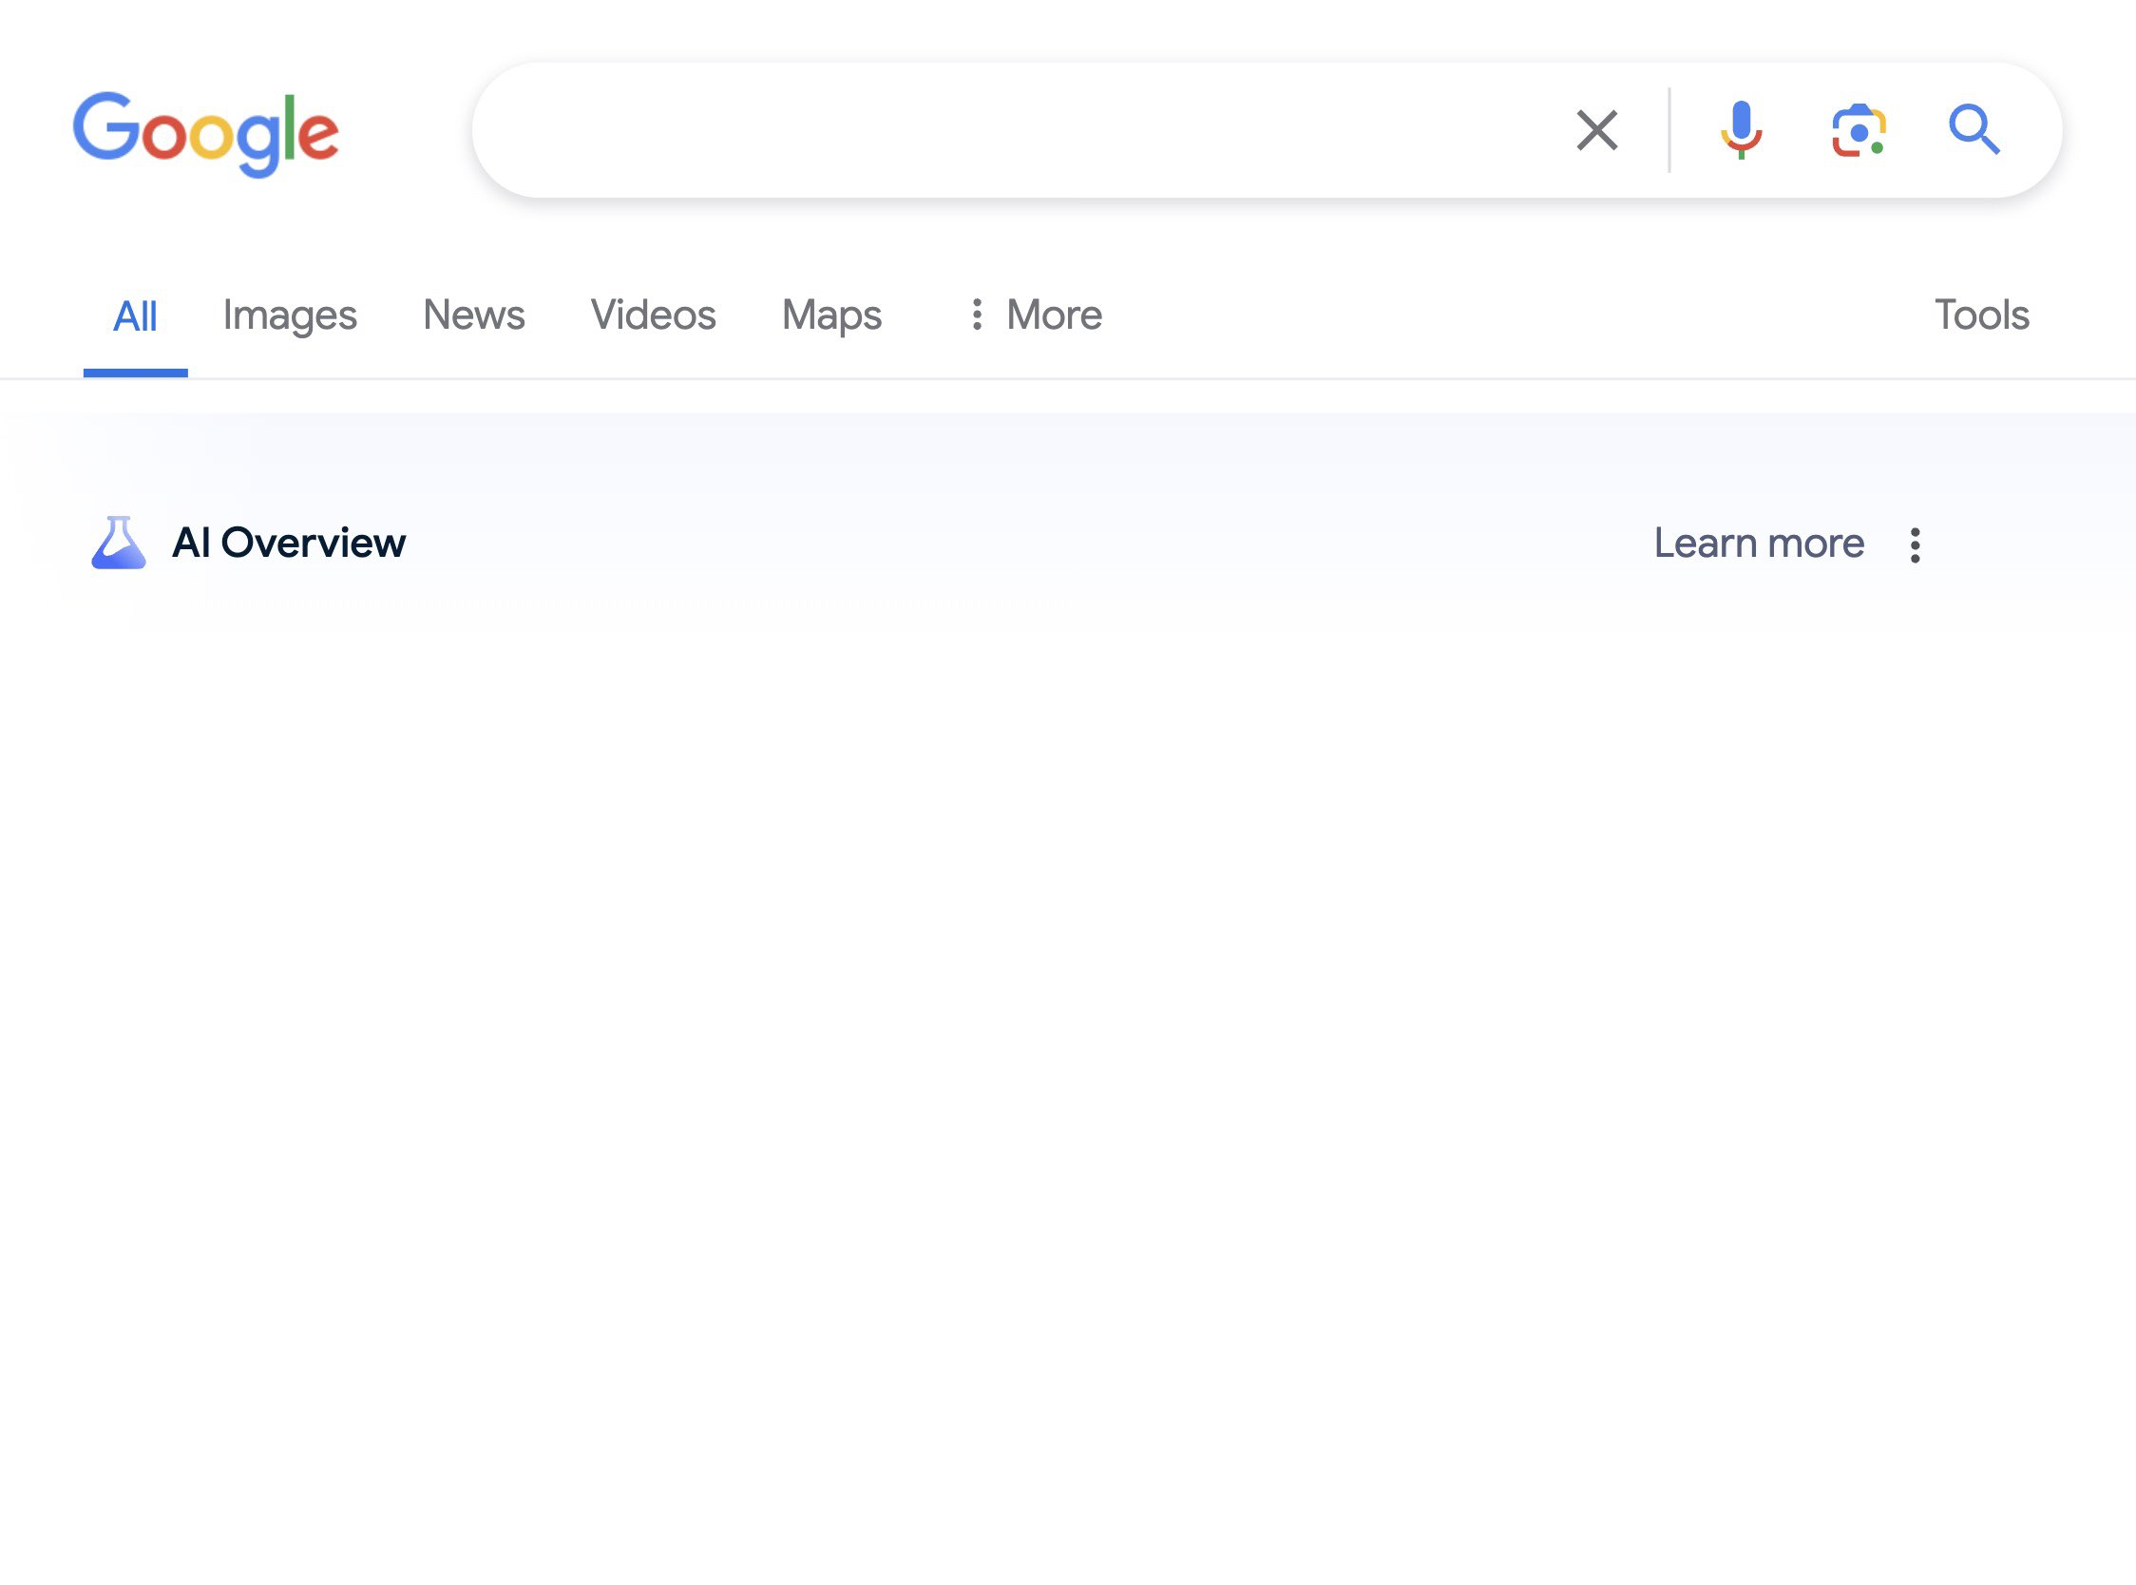Click the magnifying glass search button
The image size is (2136, 1585).
pos(1974,129)
